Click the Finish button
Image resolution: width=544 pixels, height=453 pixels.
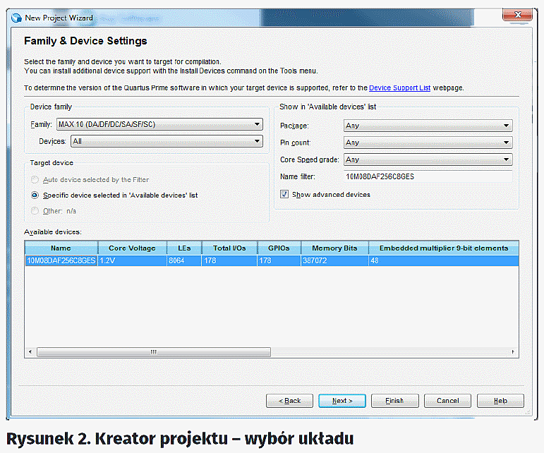click(394, 401)
